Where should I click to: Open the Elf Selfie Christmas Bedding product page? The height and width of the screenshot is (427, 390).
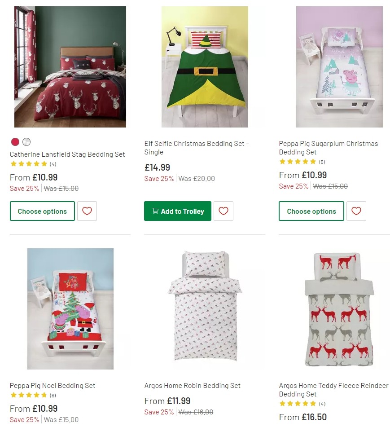click(x=196, y=148)
